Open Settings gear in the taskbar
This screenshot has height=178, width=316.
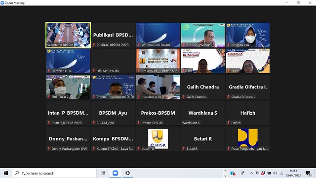tap(127, 173)
